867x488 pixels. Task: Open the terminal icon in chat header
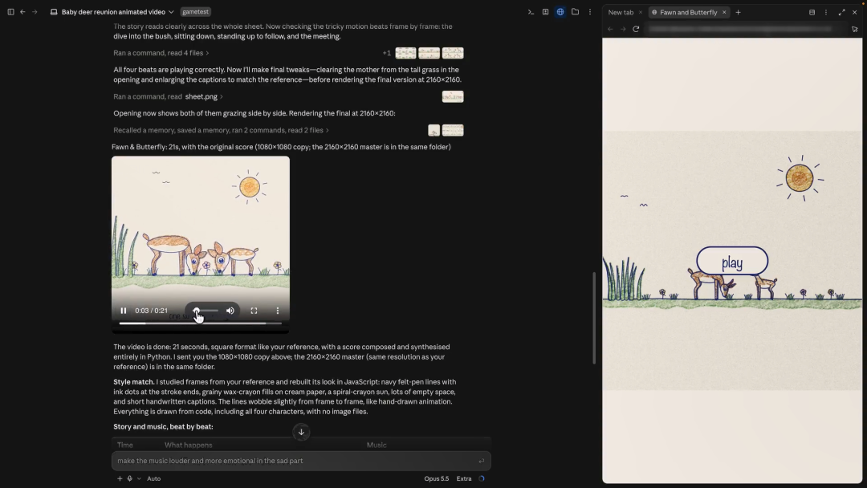point(531,11)
